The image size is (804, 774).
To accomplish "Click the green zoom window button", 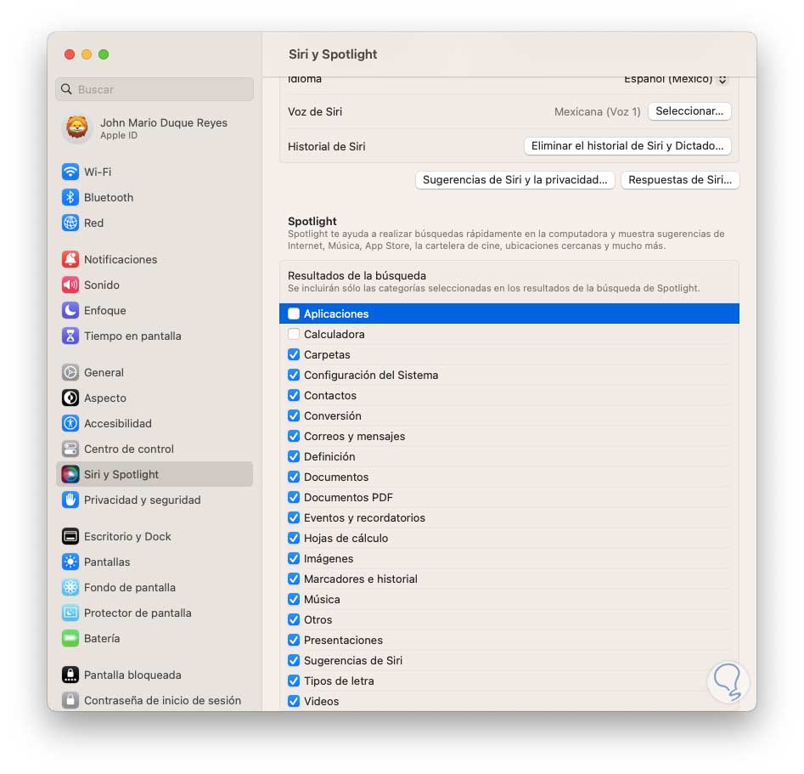I will pos(104,54).
